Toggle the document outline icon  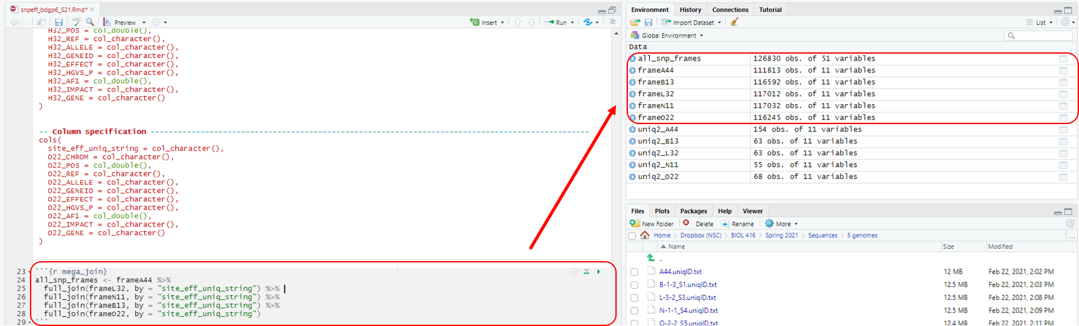[612, 22]
